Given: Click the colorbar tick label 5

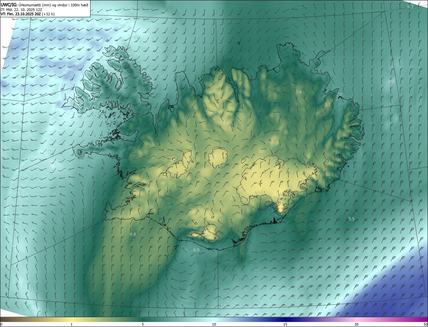Looking at the screenshot, I should [x=143, y=324].
